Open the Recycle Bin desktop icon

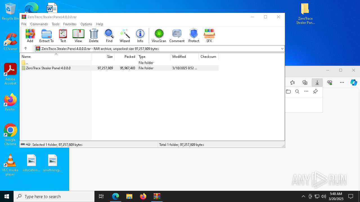[10, 12]
